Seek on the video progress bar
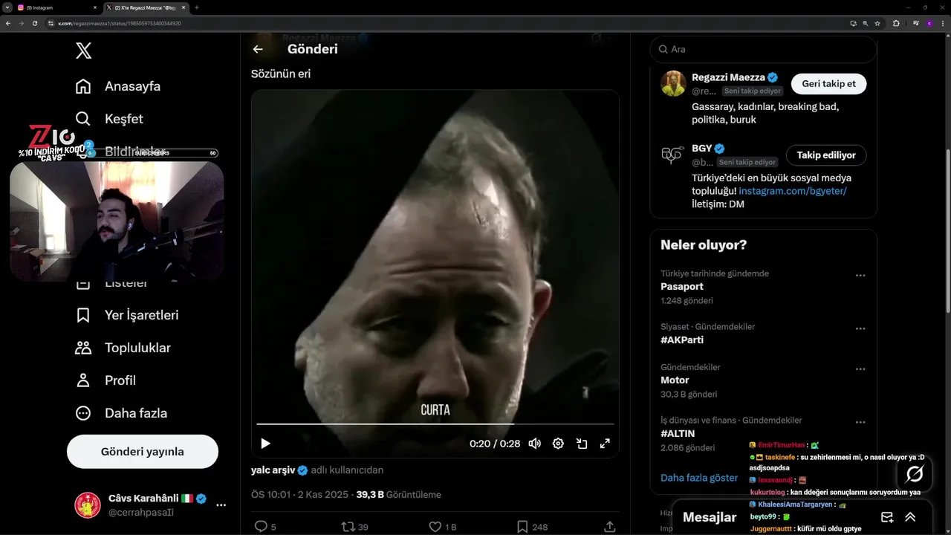This screenshot has height=535, width=951. tap(435, 424)
